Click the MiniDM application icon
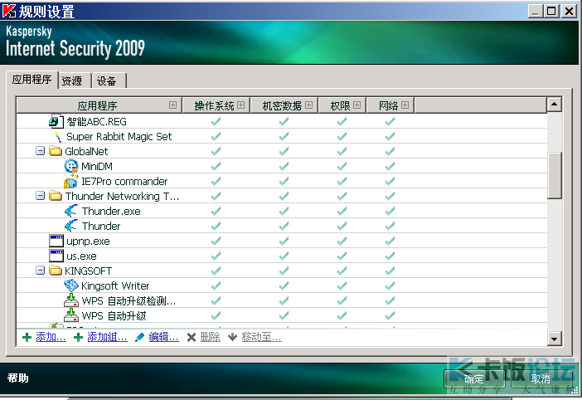 click(71, 166)
